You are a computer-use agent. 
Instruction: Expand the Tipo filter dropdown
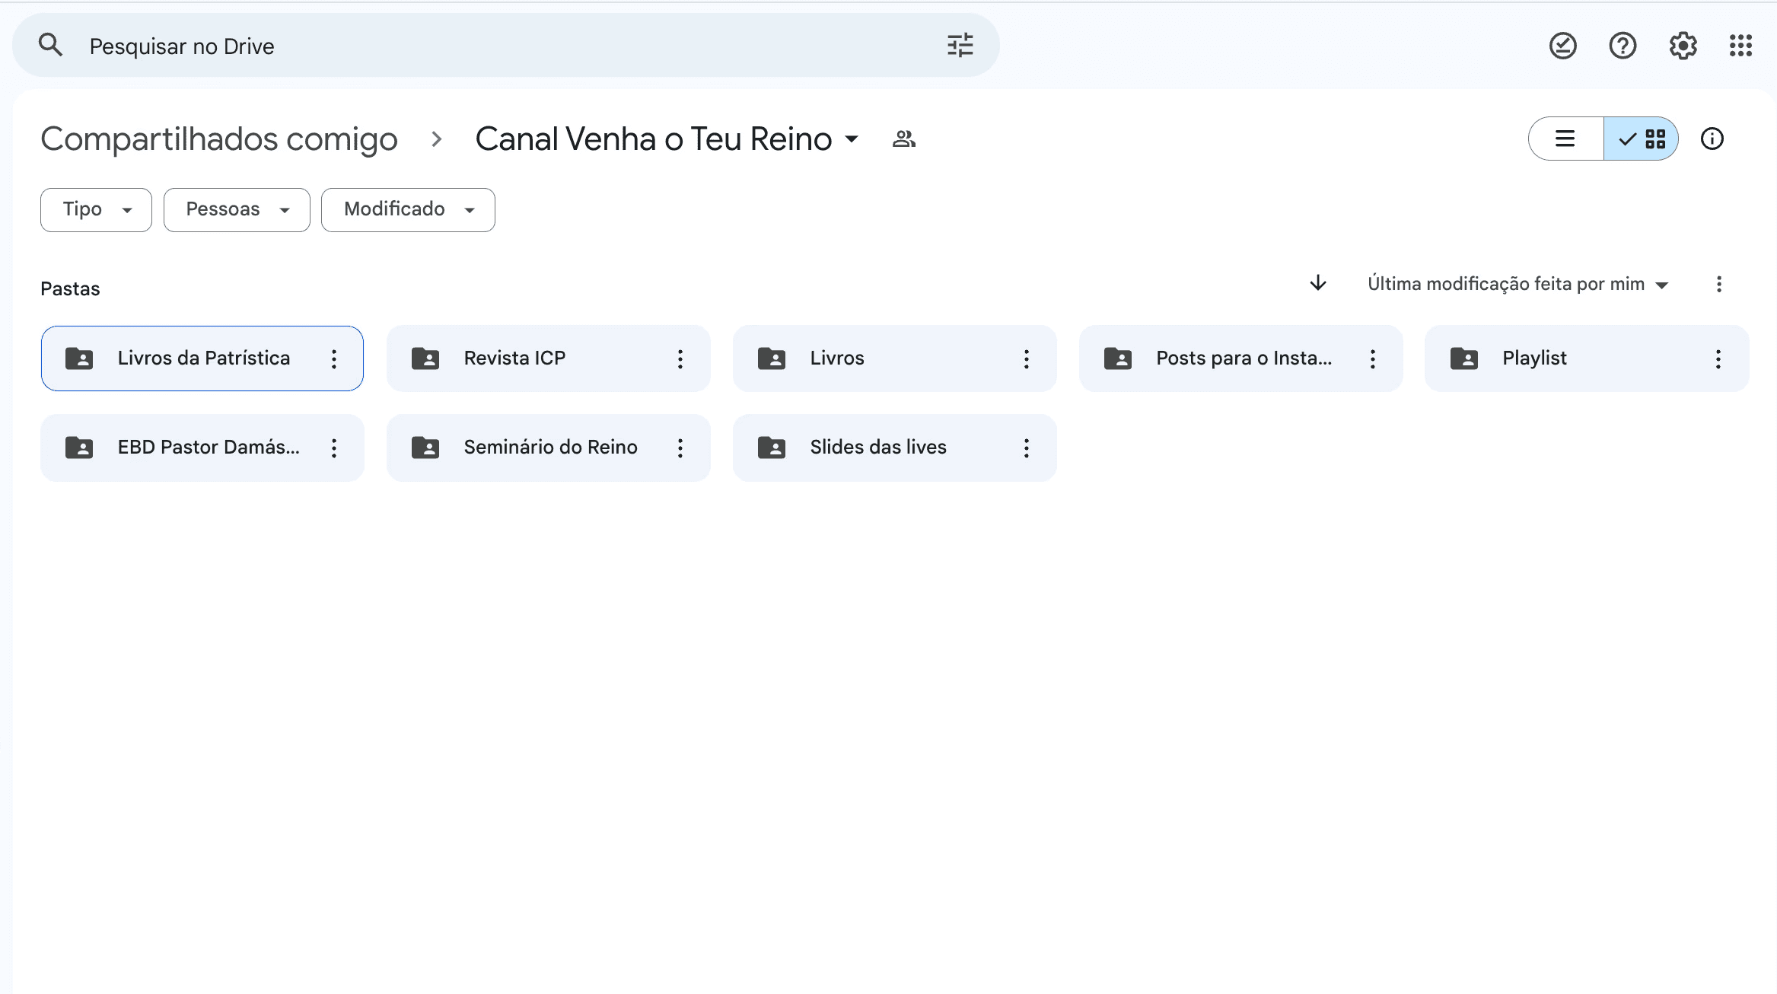point(96,210)
